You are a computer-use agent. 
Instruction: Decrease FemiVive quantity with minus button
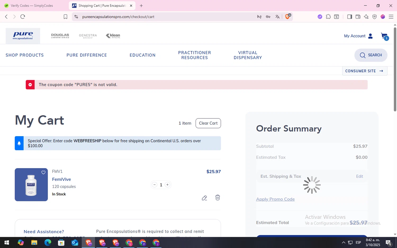pos(155,185)
